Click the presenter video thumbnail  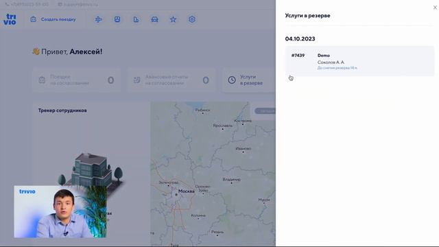point(60,211)
